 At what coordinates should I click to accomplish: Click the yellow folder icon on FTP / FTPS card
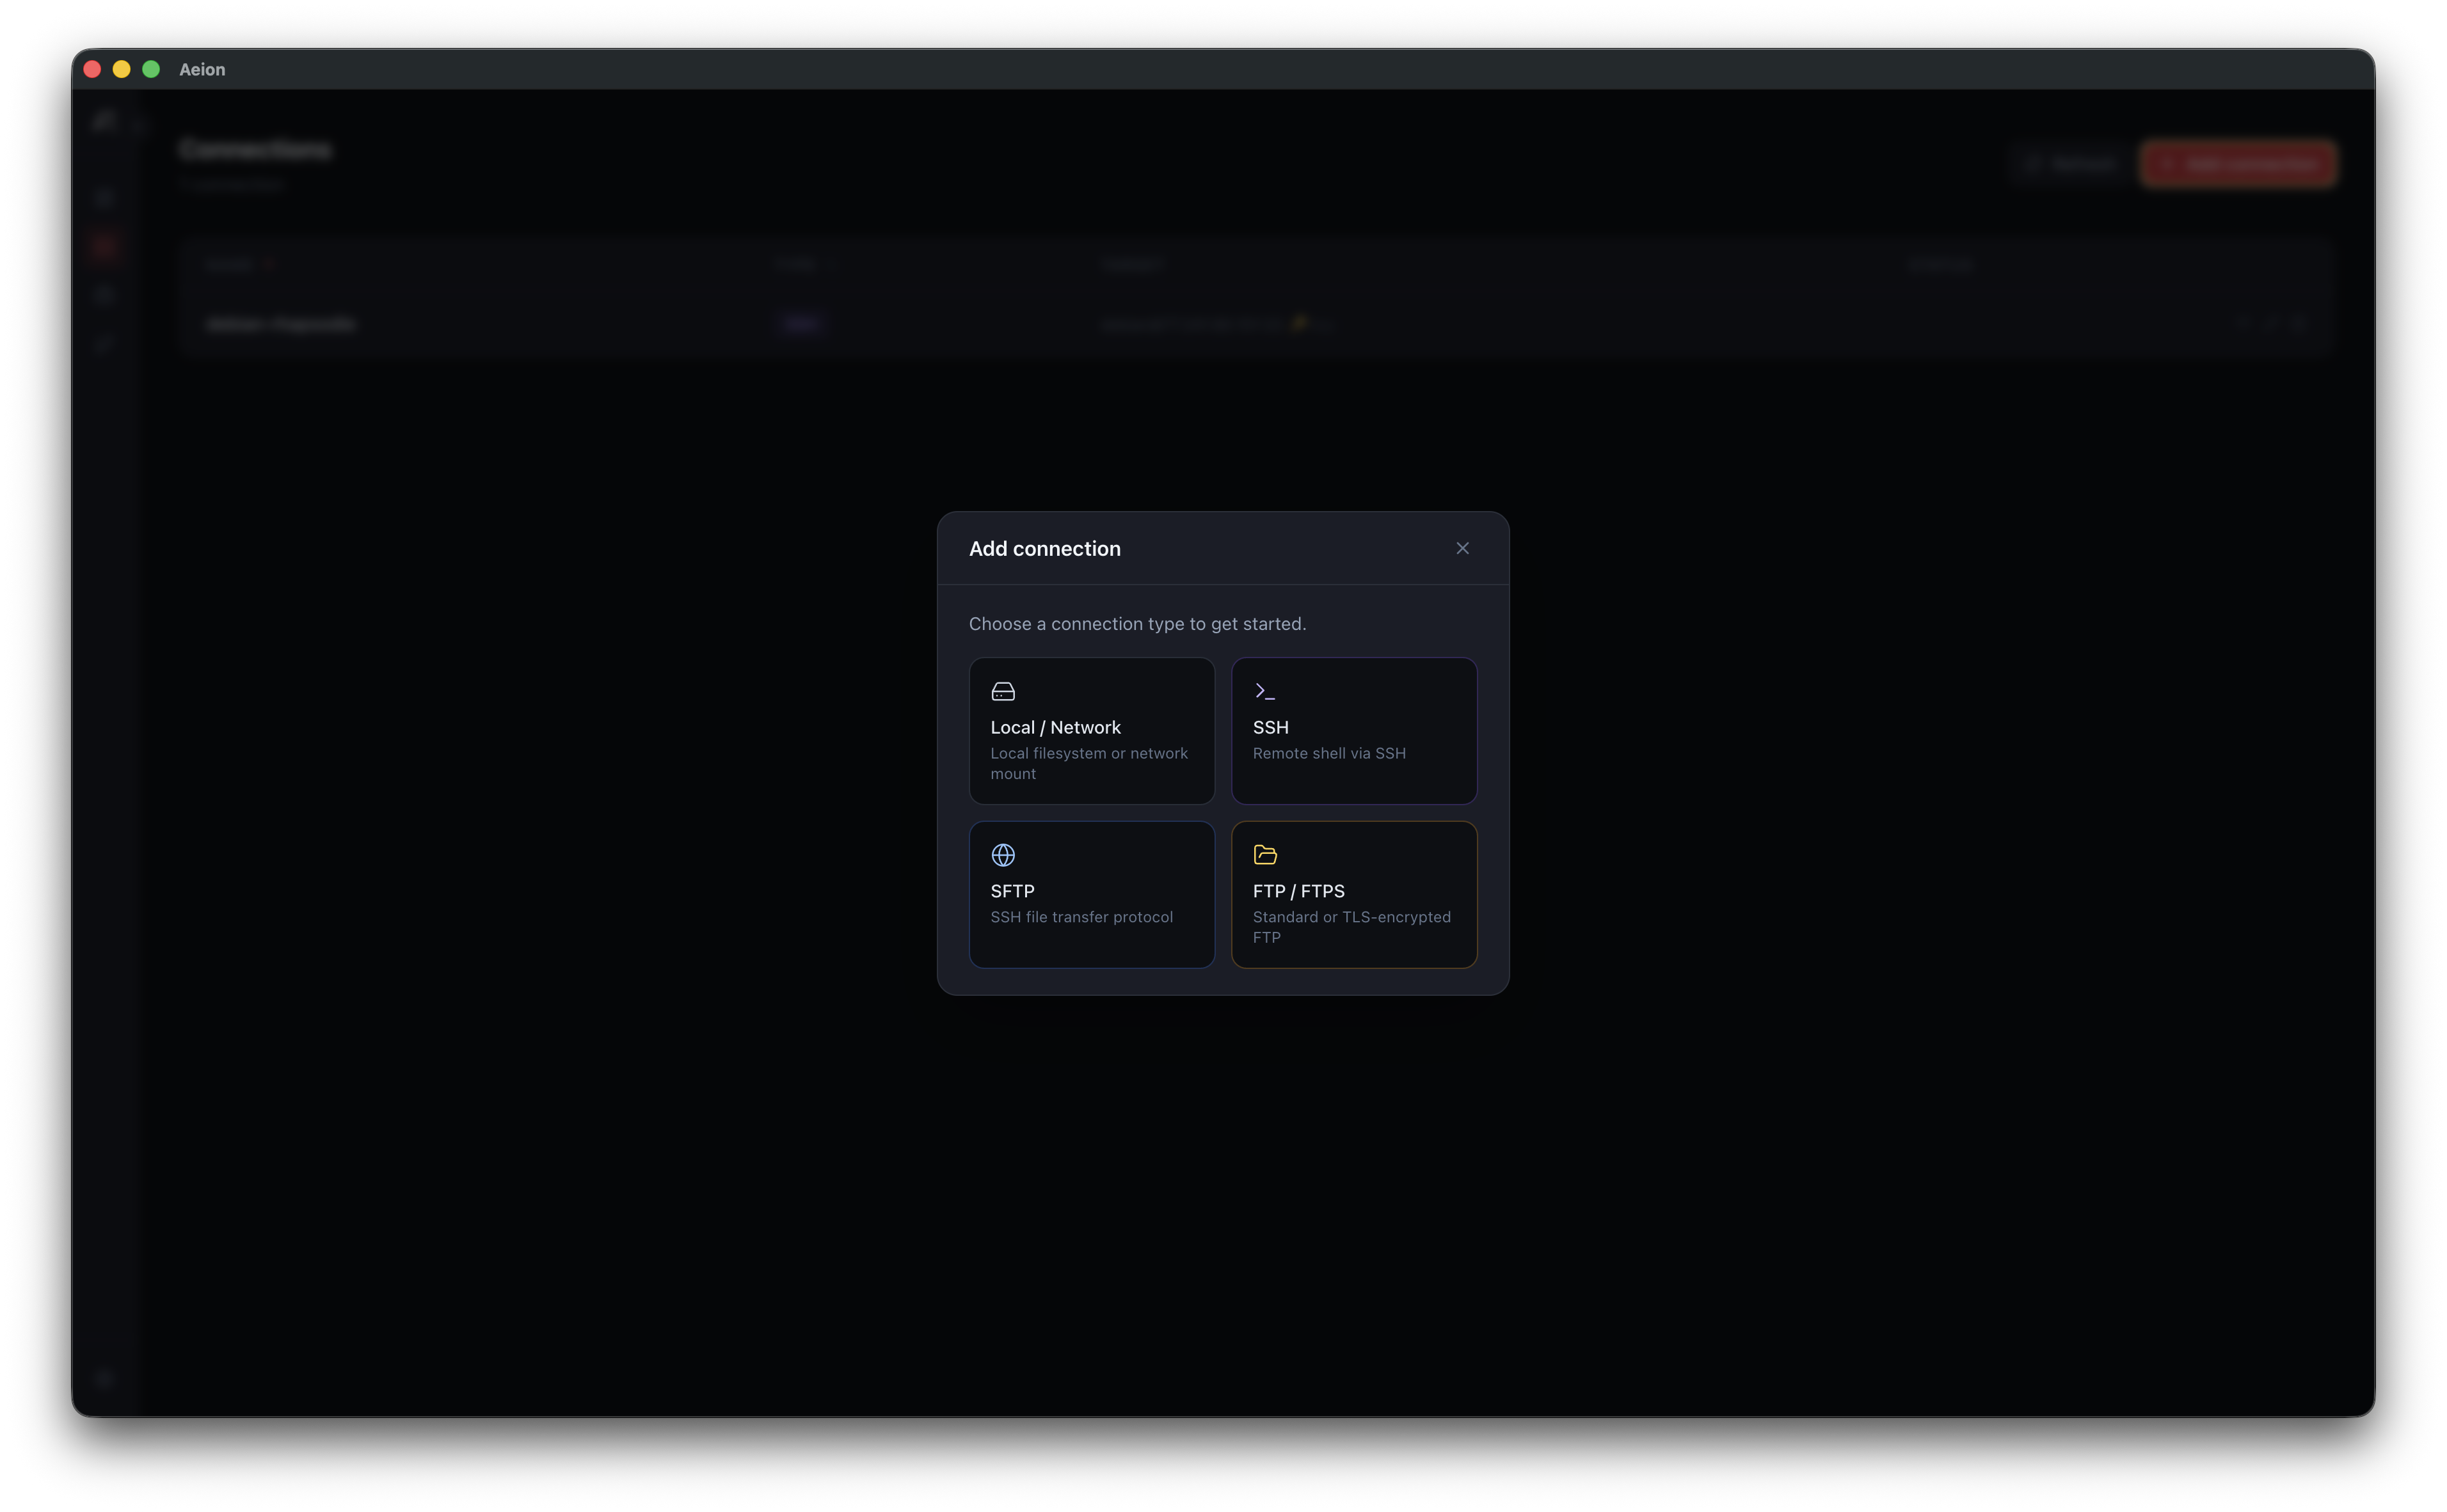(x=1264, y=854)
